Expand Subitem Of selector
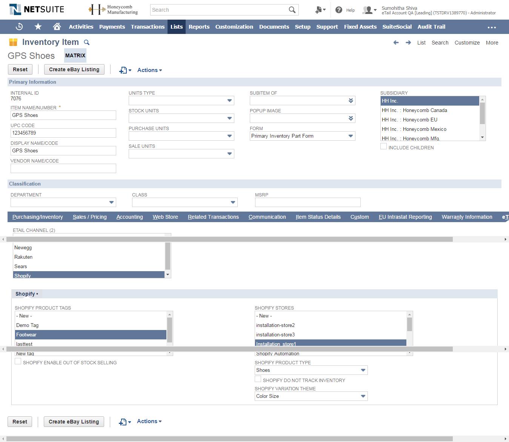 point(351,101)
